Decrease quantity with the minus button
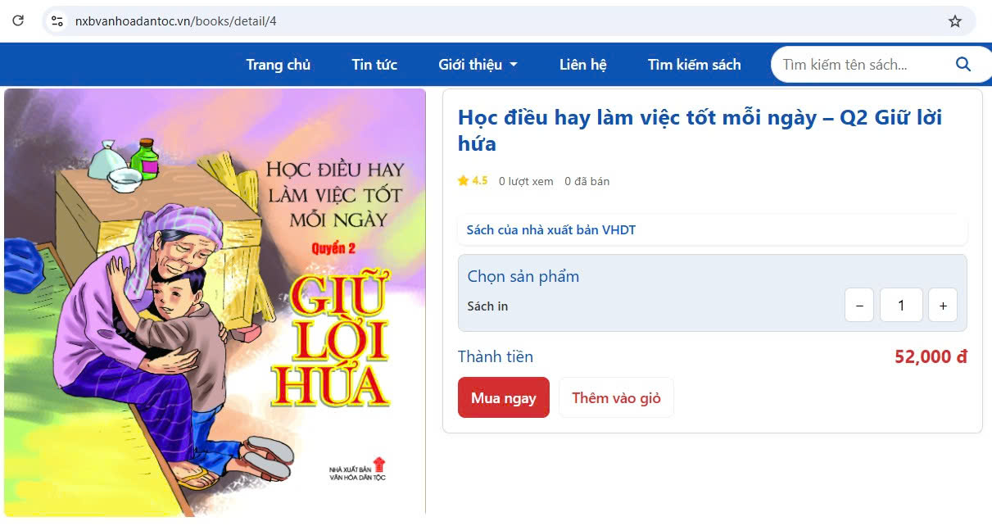 859,306
